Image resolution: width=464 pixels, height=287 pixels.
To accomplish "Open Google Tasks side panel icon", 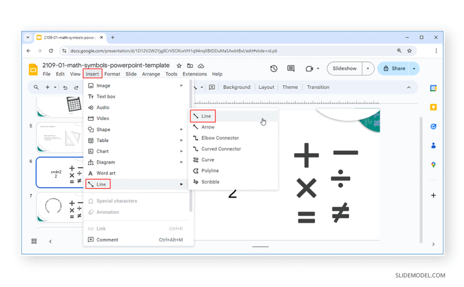I will [x=433, y=127].
